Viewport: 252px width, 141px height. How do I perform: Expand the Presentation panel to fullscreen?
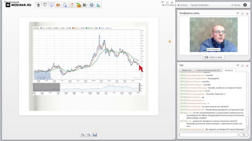tap(167, 3)
